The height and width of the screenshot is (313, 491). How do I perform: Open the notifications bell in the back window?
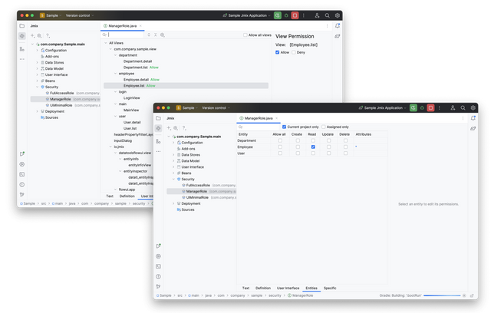pyautogui.click(x=338, y=25)
